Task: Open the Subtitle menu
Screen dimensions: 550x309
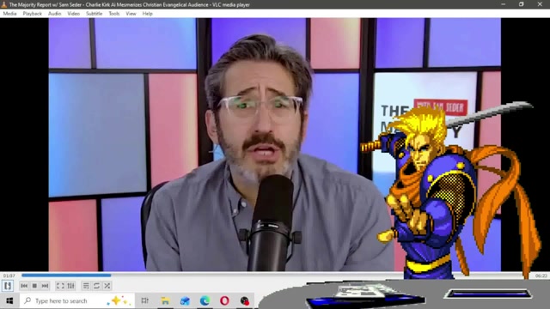Action: tap(94, 14)
